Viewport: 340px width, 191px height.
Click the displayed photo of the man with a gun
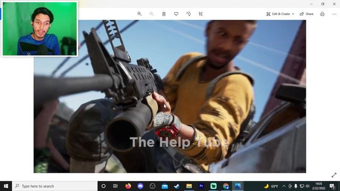tap(170, 97)
